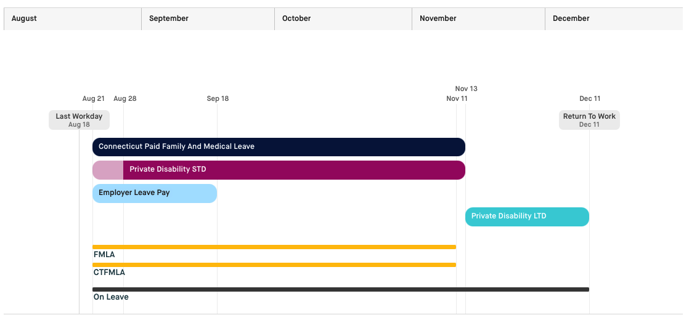Click the Last Workday Aug 18 marker

click(x=79, y=120)
